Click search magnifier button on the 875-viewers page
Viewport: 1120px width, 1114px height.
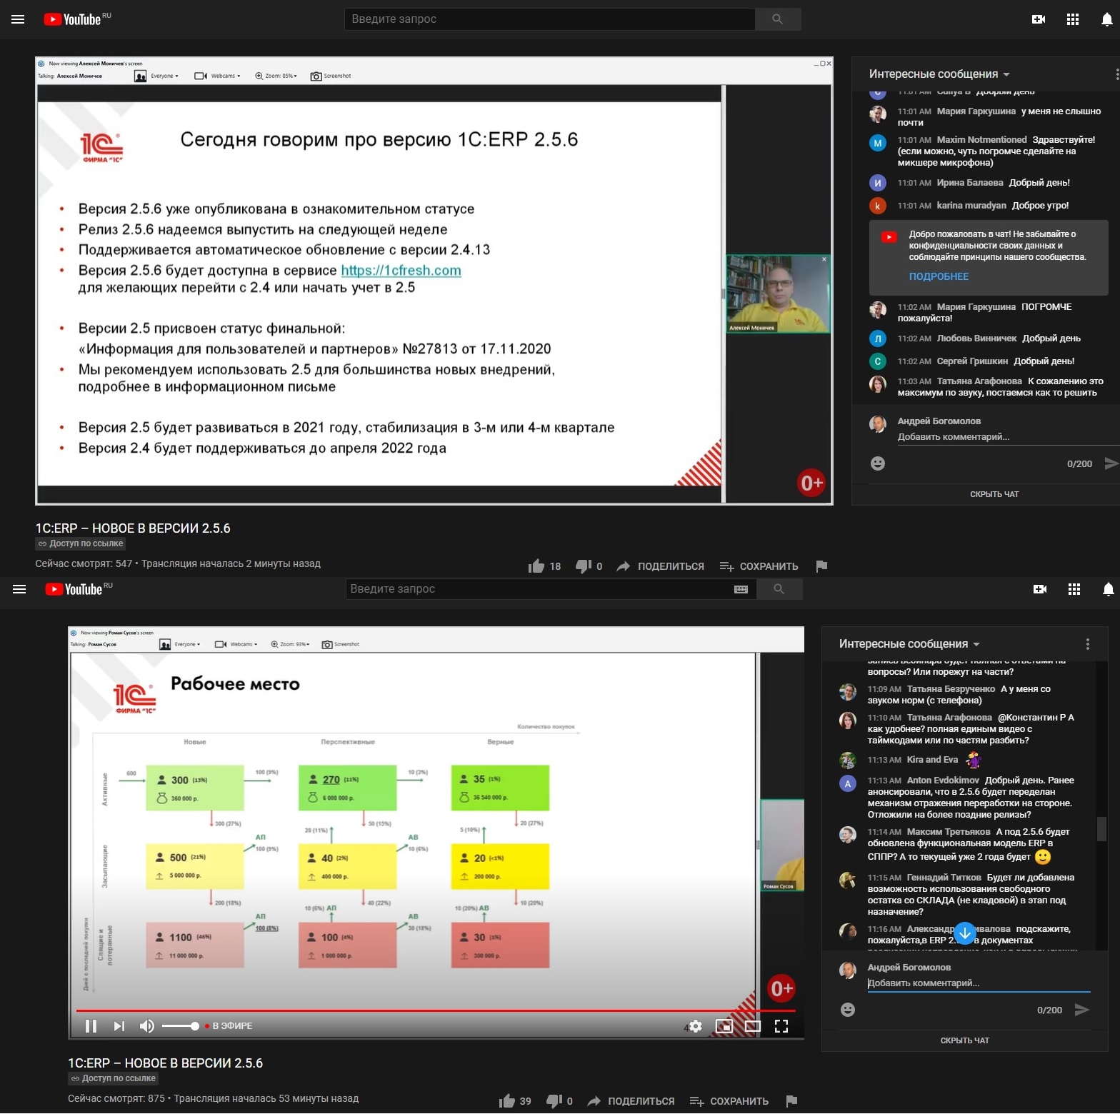(x=779, y=589)
